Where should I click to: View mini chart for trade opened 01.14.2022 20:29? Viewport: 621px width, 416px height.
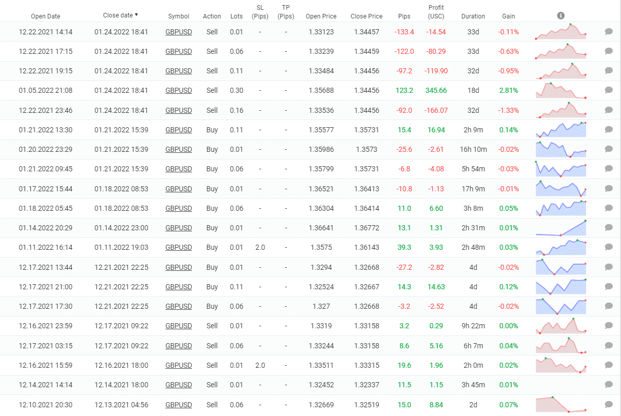pyautogui.click(x=561, y=228)
